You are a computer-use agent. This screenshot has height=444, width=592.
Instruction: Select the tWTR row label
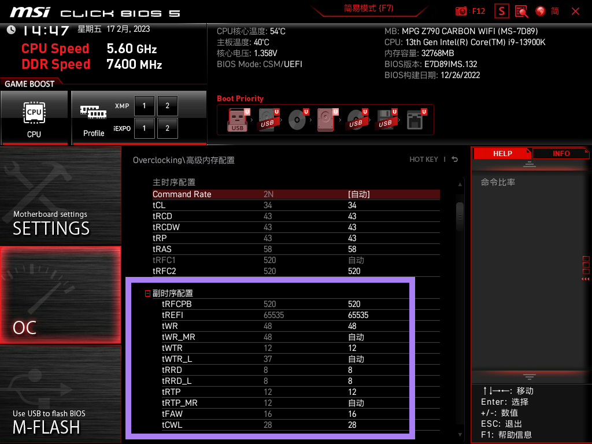coord(172,347)
